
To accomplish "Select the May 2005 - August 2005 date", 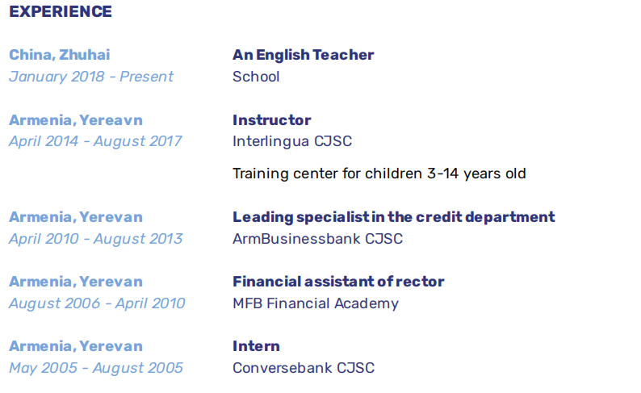I will point(95,368).
